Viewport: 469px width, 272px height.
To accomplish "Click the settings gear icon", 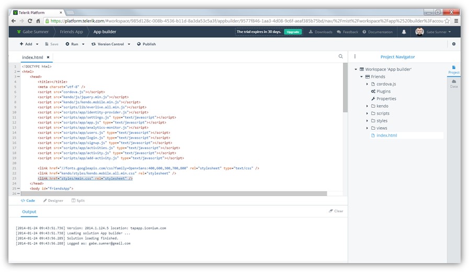I will point(453,44).
